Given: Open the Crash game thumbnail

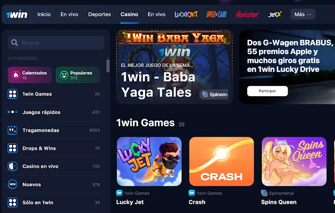Looking at the screenshot, I should [x=222, y=162].
